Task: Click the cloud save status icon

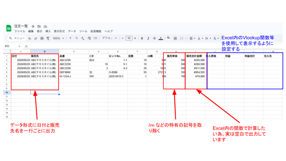Action: [45, 26]
